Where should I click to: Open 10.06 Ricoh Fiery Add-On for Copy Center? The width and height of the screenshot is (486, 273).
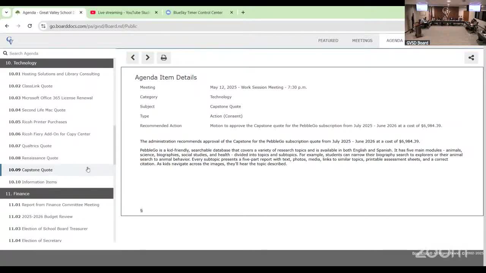click(57, 134)
